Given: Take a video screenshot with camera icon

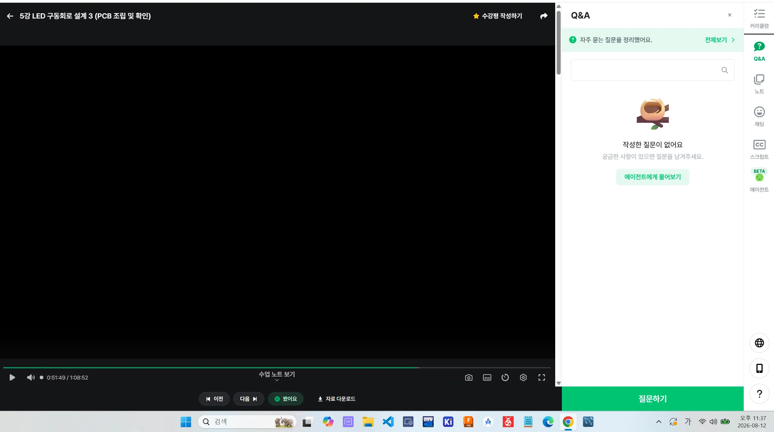Looking at the screenshot, I should pos(469,377).
